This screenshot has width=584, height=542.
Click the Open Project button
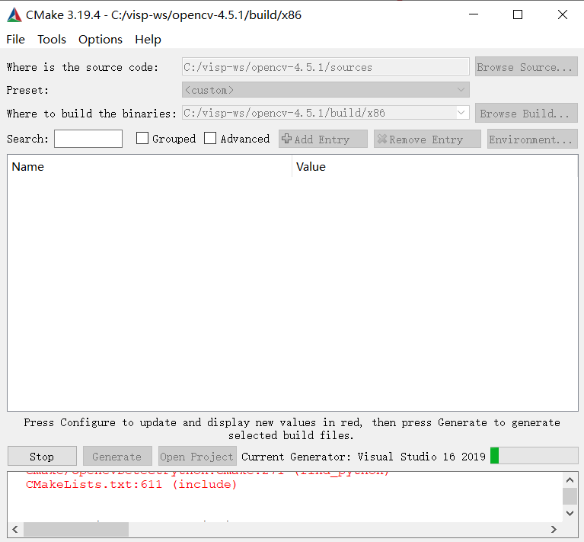pyautogui.click(x=197, y=457)
